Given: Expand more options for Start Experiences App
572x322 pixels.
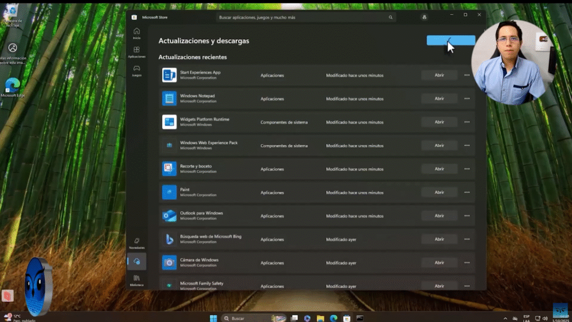Looking at the screenshot, I should [x=467, y=75].
